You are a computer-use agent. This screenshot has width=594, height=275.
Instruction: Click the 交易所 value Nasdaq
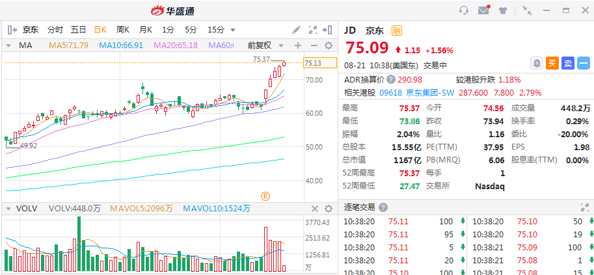pyautogui.click(x=490, y=187)
